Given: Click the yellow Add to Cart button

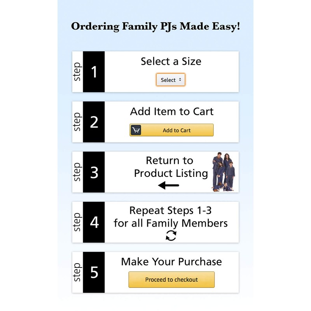Looking at the screenshot, I should [176, 130].
